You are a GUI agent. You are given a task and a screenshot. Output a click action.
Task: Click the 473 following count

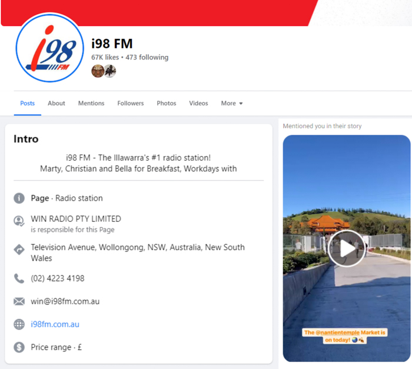[x=147, y=57]
